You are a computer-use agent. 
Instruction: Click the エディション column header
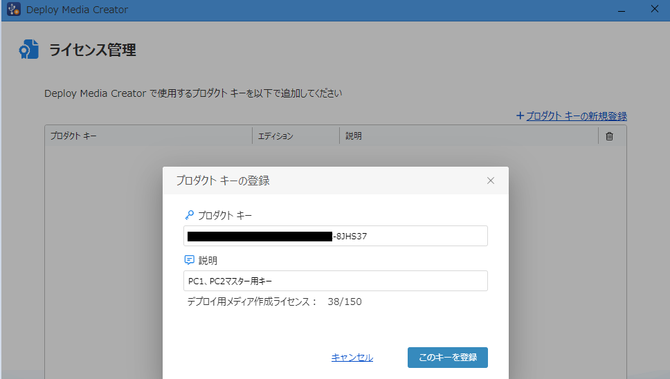pyautogui.click(x=296, y=136)
